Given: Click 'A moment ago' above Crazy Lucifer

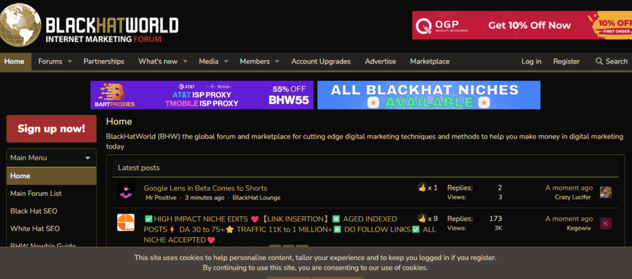Looking at the screenshot, I should 568,188.
